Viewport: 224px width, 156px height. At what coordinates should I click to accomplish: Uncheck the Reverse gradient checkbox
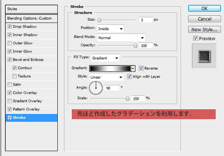point(141,68)
